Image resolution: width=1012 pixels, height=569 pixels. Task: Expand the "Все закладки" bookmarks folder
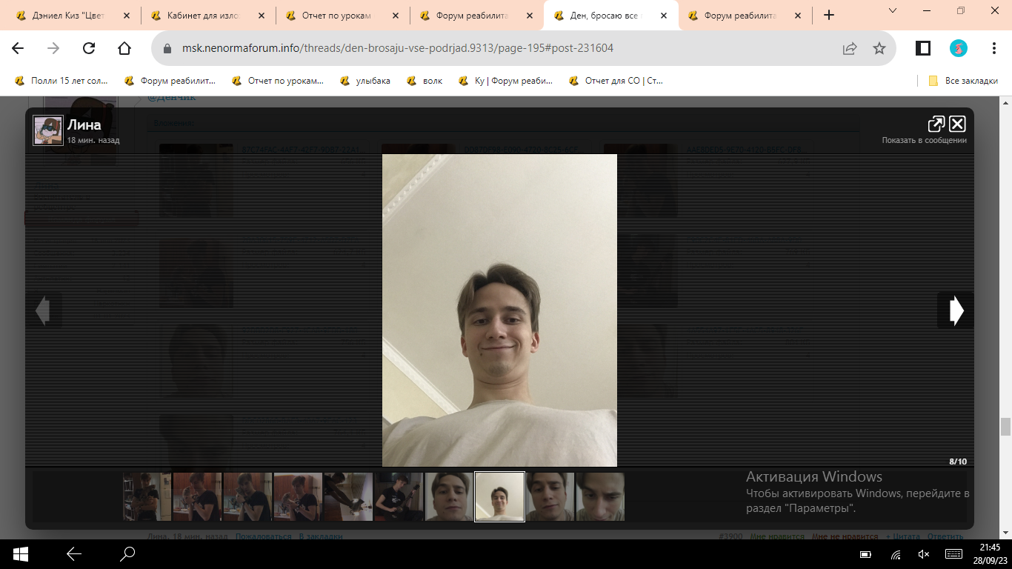tap(964, 81)
